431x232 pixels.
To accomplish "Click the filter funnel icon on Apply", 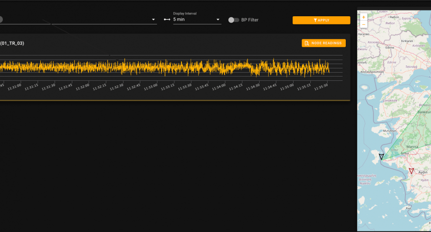I will 315,20.
